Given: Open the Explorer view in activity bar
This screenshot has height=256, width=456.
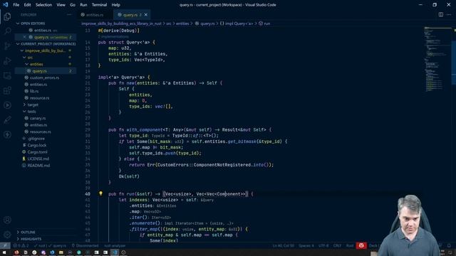Looking at the screenshot, I should (x=7, y=16).
